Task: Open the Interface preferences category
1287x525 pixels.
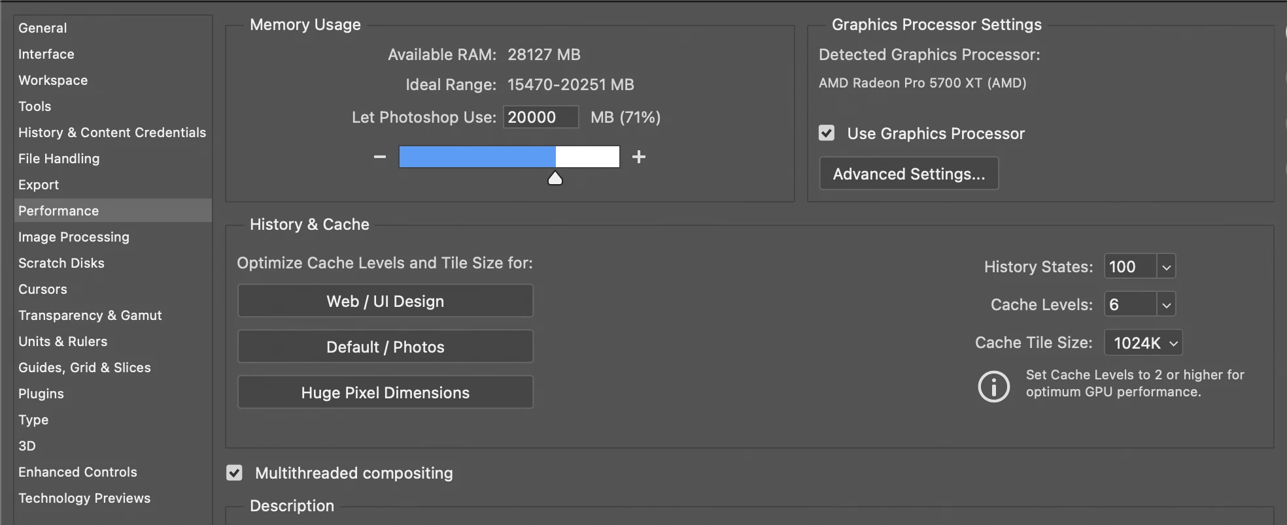Action: click(x=46, y=54)
